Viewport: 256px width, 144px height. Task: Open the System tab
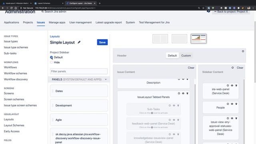(x=130, y=22)
